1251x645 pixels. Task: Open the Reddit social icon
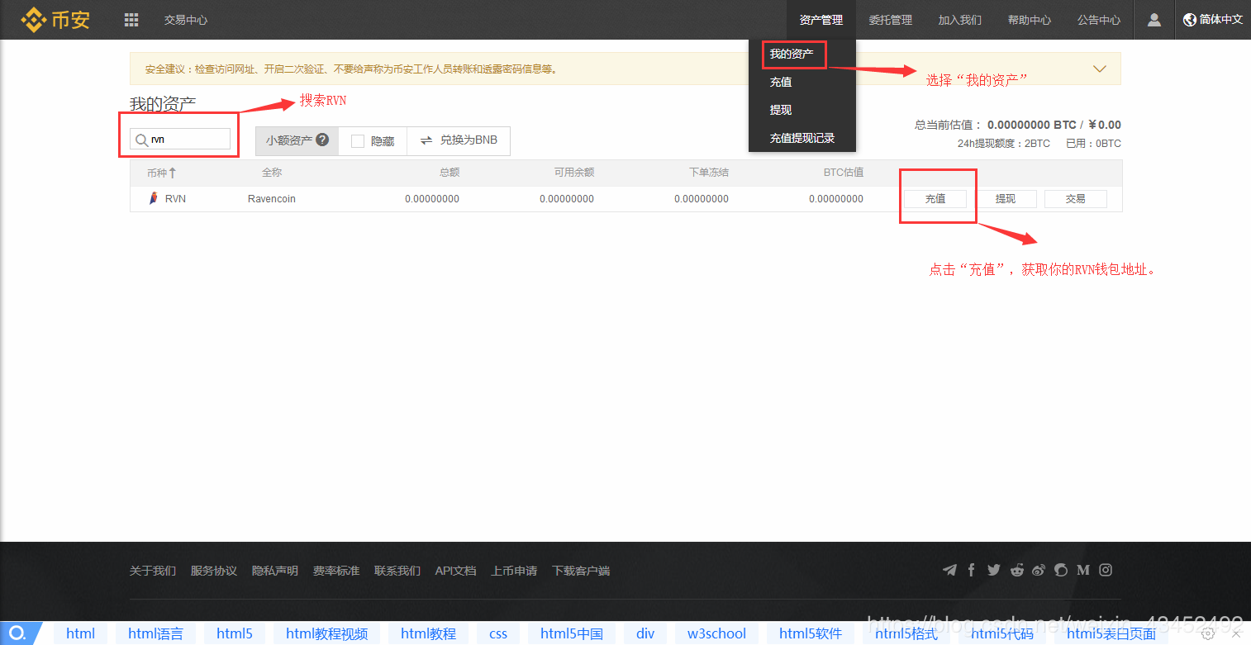tap(1016, 570)
